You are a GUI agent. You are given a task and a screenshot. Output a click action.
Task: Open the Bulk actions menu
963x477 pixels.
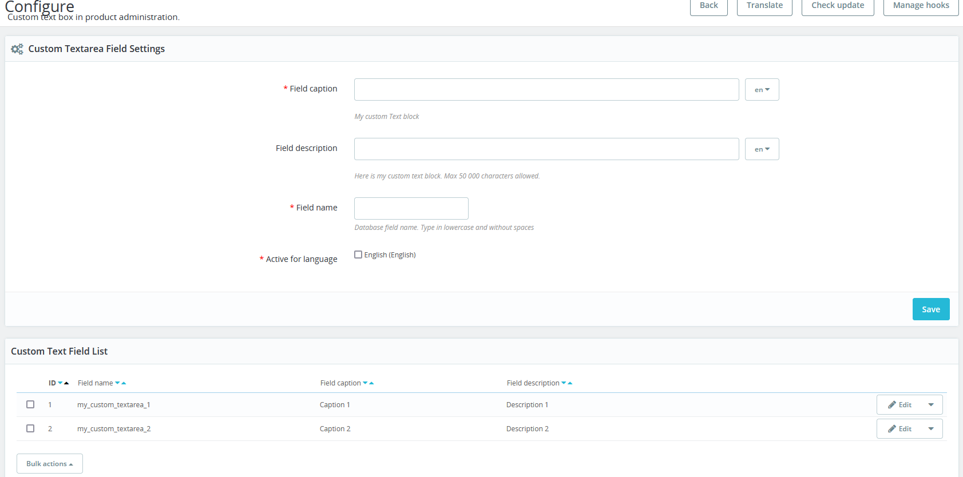pyautogui.click(x=50, y=464)
